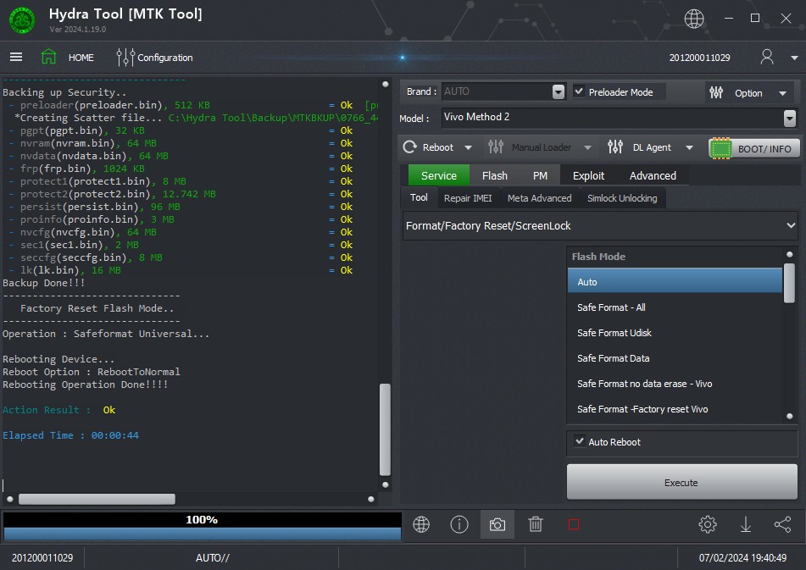806x570 pixels.
Task: Open the Meta Advanced sub-tab
Action: pyautogui.click(x=539, y=198)
